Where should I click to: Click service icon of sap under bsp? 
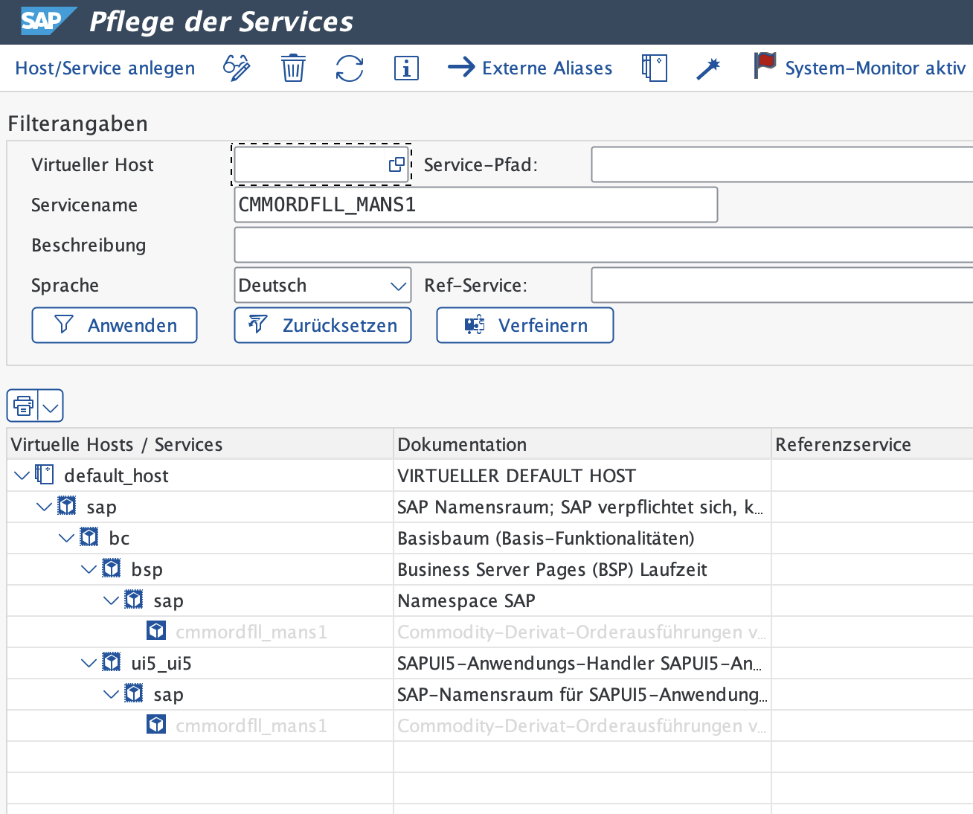134,600
